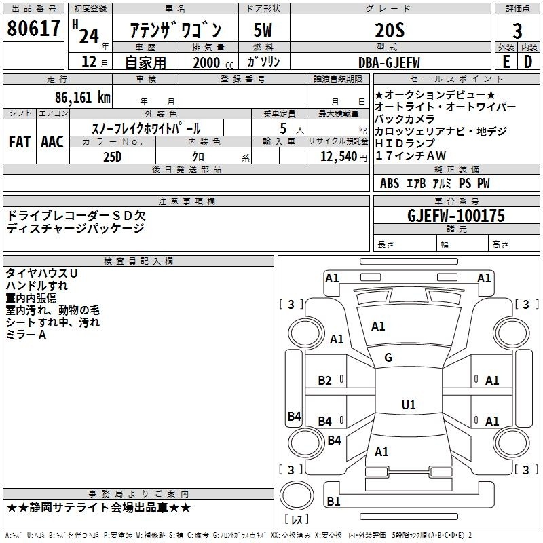This screenshot has height=543, width=543.
Task: Click the interior grade D cell
Action: tap(529, 61)
